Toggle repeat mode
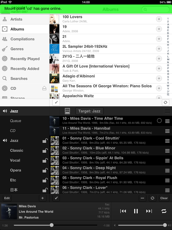This screenshot has width=172, height=230. [164, 211]
